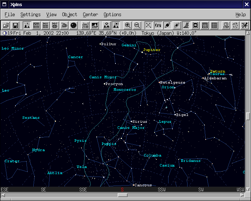This screenshot has width=251, height=201.
Task: Start animation with running man icon
Action: (x=245, y=25)
